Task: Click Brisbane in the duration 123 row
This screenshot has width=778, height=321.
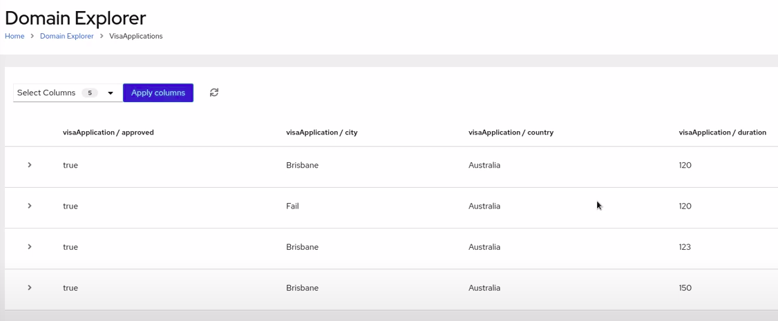Action: point(302,246)
